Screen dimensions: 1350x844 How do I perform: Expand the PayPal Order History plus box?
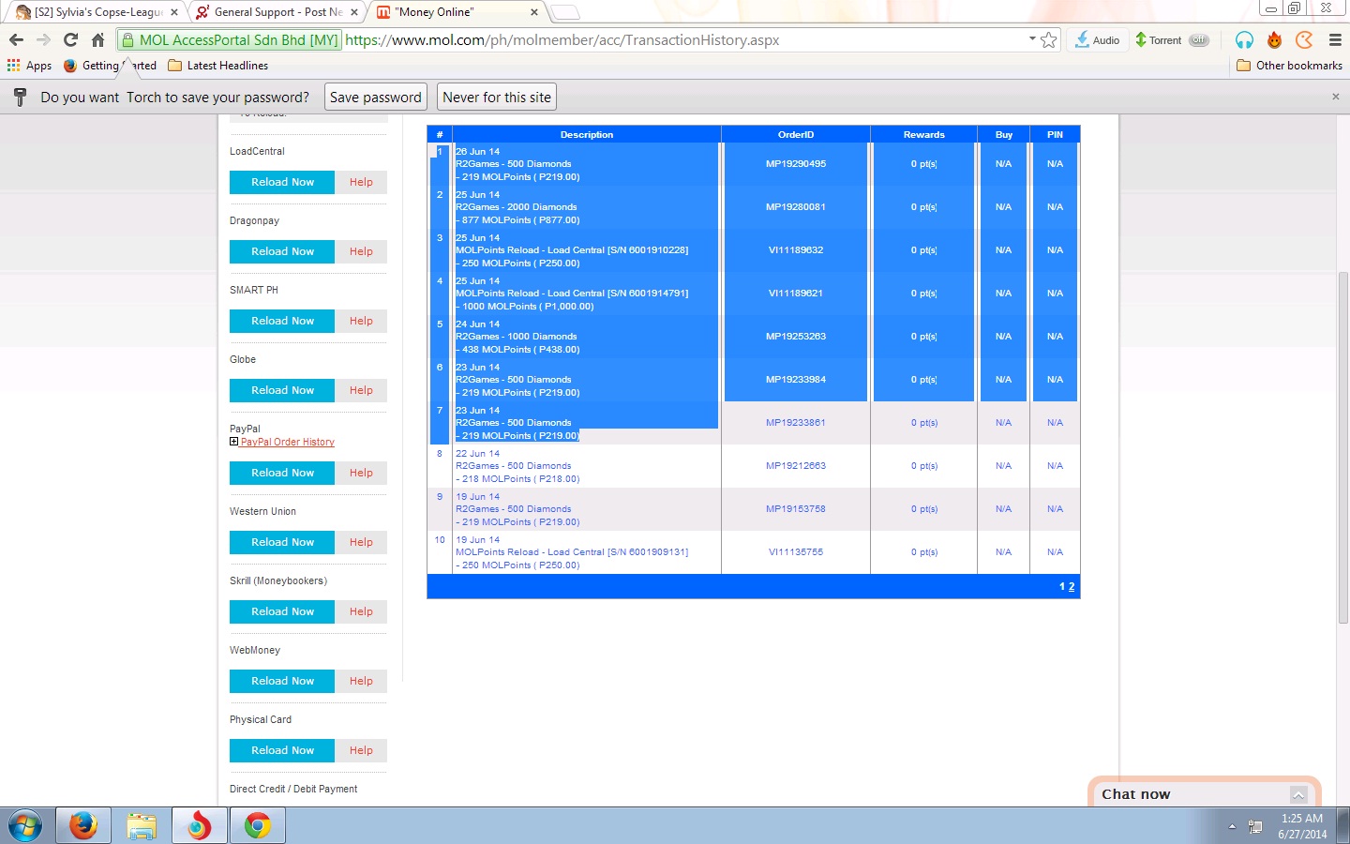(233, 442)
